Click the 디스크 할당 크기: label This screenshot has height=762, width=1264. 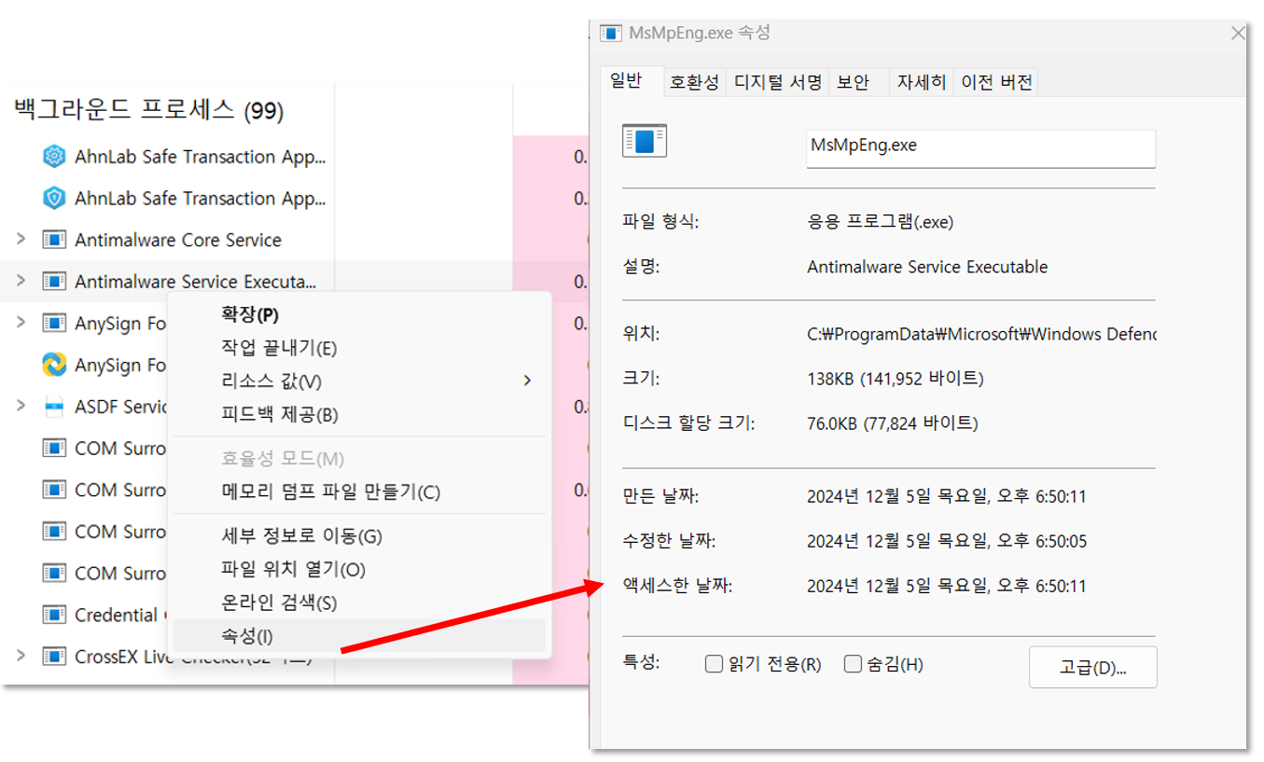[x=688, y=423]
